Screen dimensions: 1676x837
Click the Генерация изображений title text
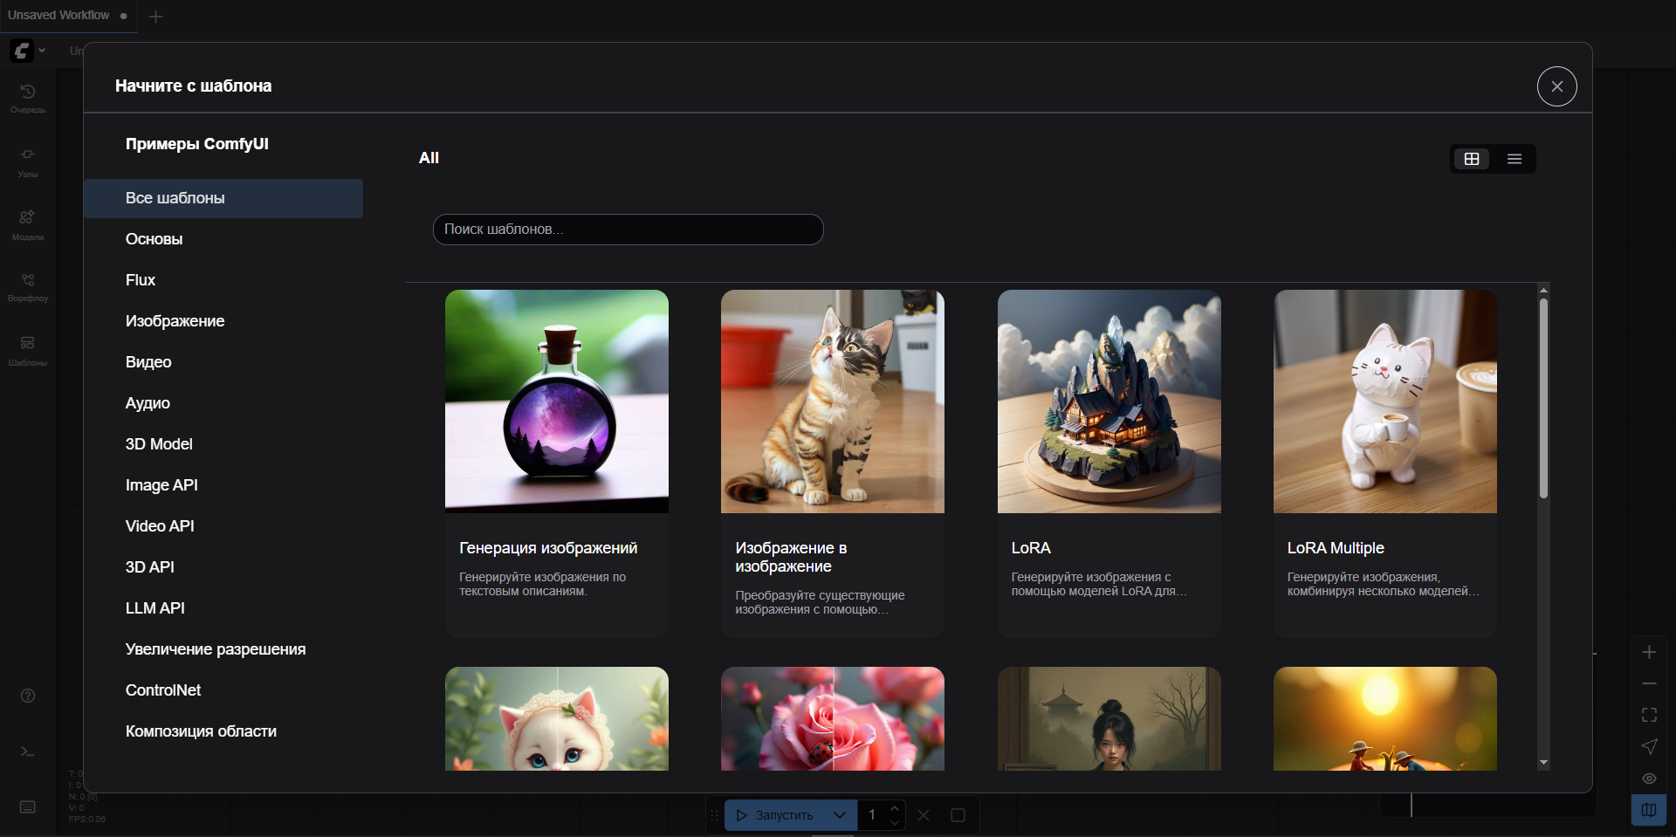pyautogui.click(x=548, y=548)
